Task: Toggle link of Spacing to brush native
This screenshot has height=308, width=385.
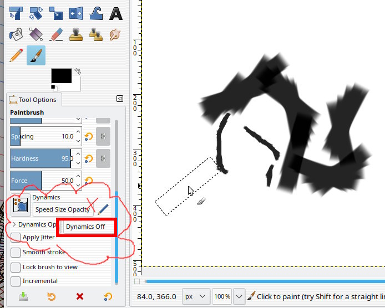Action: 103,136
